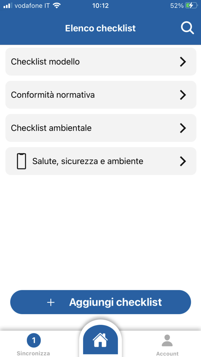Tap the notification badge showing 1
The height and width of the screenshot is (357, 201).
tap(34, 340)
